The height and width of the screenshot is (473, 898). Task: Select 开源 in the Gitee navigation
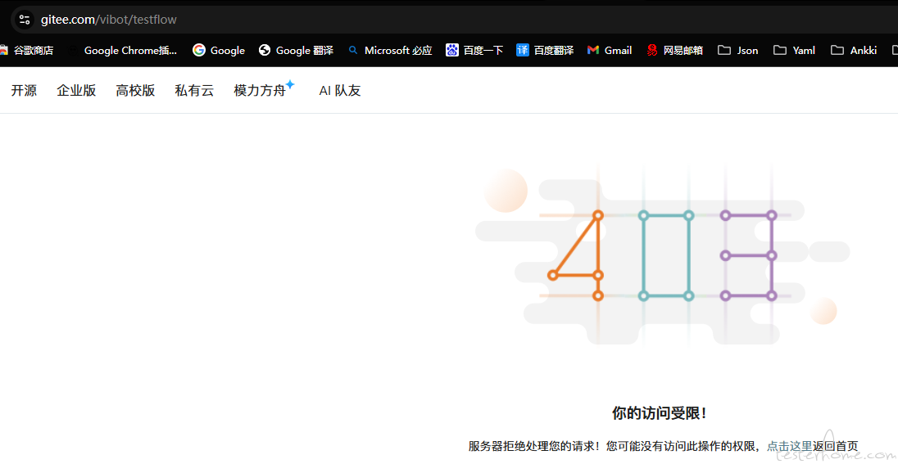24,91
